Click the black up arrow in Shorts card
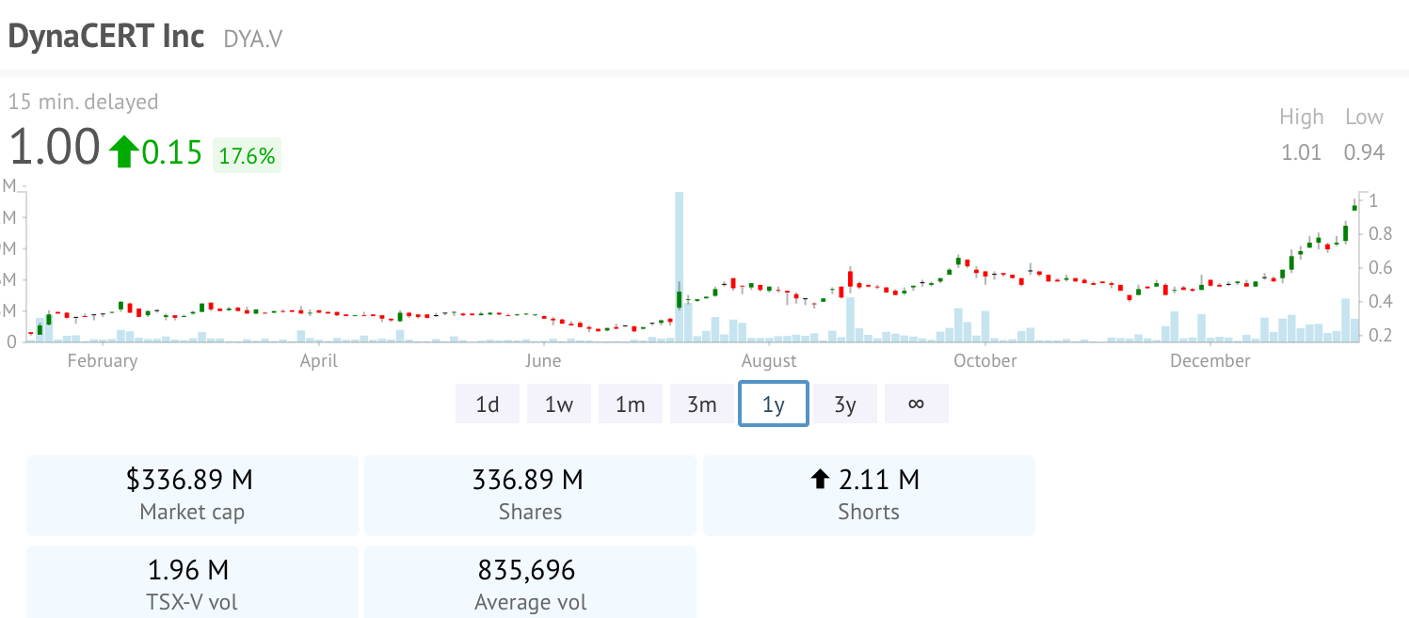The height and width of the screenshot is (618, 1409). pos(820,481)
